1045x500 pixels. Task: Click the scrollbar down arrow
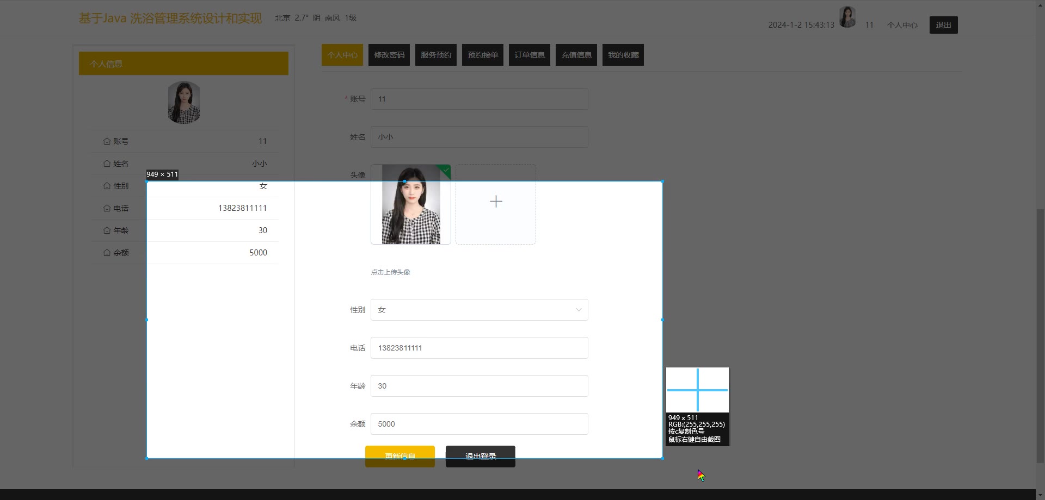1040,495
